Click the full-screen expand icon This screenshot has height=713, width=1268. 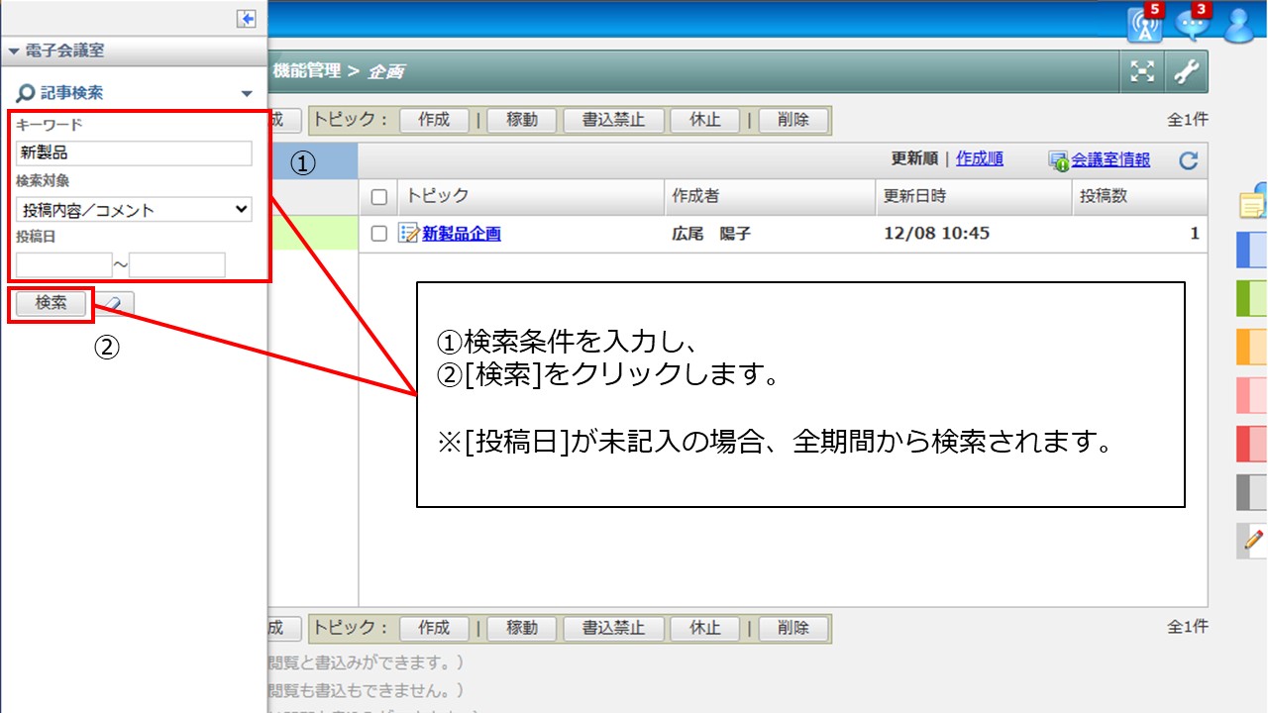(1143, 71)
